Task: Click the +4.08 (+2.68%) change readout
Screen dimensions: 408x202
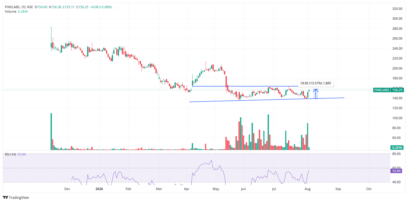Action: (101, 7)
